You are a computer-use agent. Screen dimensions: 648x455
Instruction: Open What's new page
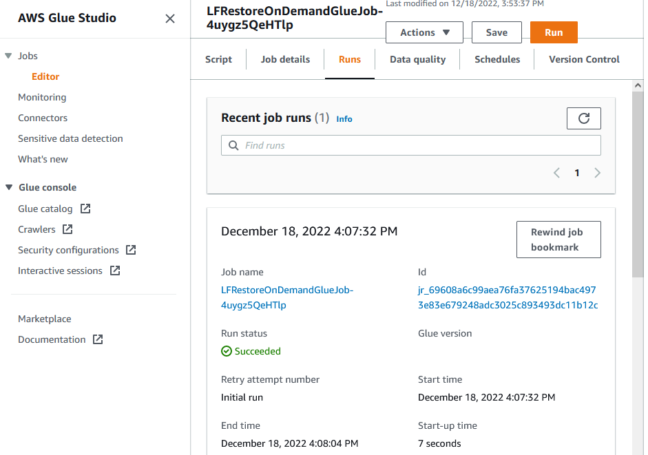(43, 159)
